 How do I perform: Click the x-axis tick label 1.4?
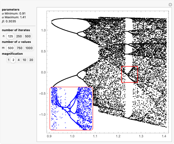(164, 136)
